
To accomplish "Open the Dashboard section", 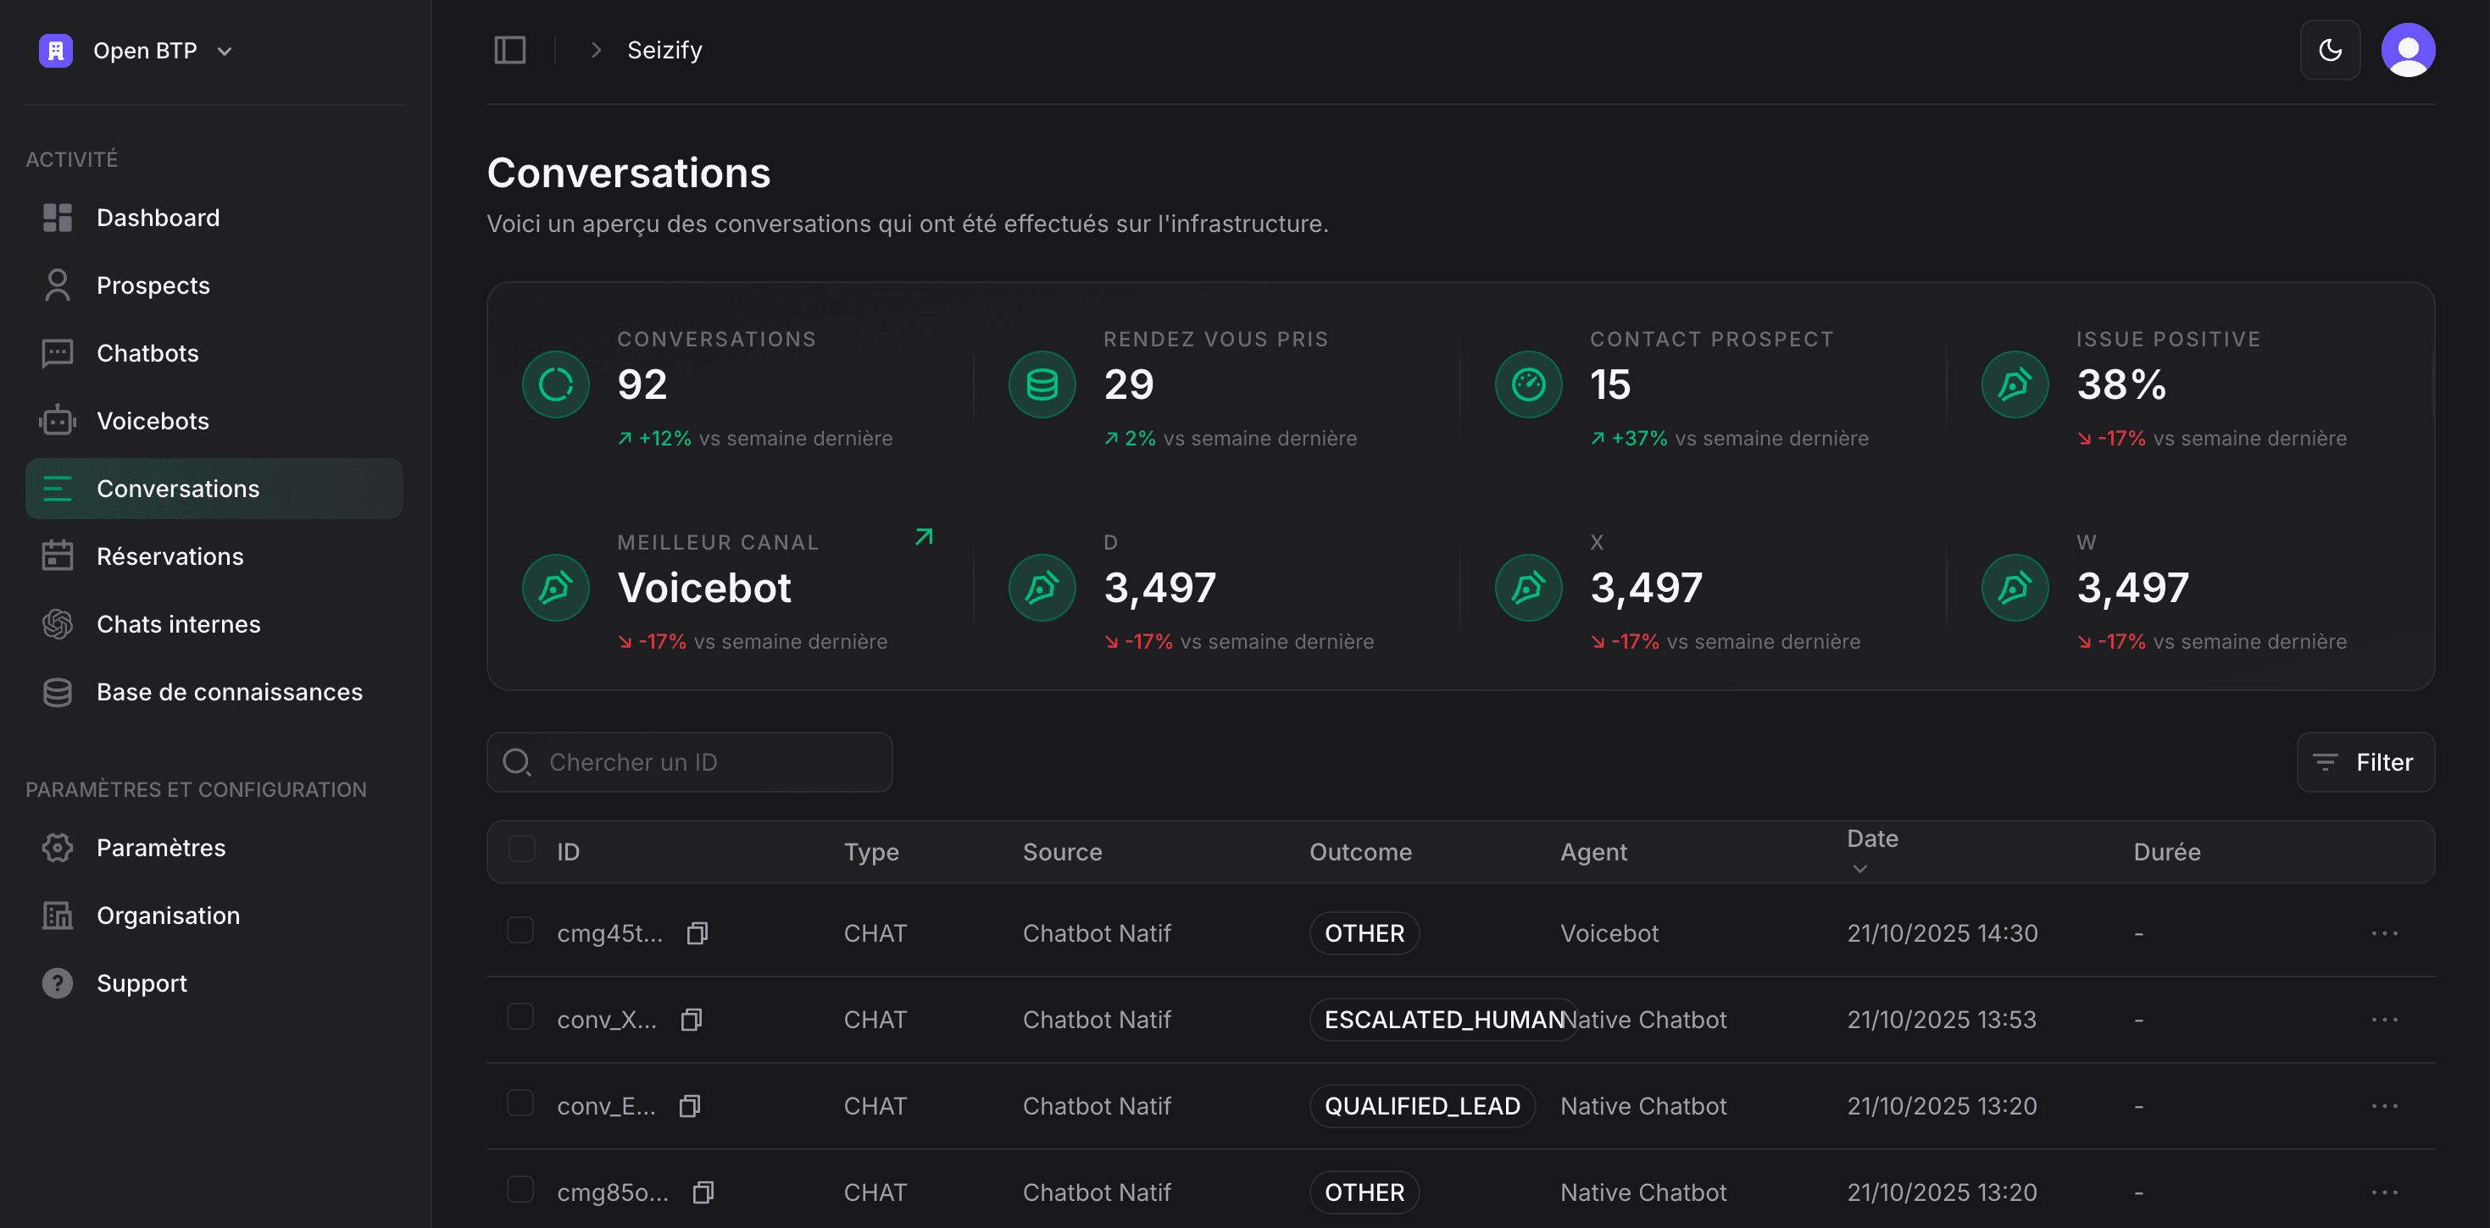I will tap(158, 218).
